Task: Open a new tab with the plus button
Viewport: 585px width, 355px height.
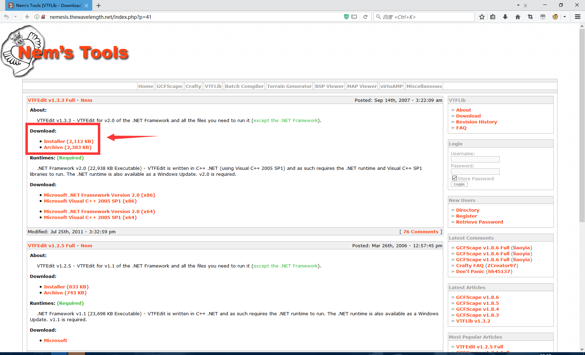Action: point(99,6)
